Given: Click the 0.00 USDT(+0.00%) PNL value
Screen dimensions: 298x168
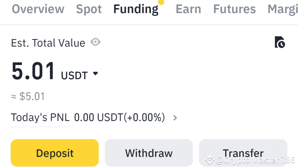Looking at the screenshot, I should tap(119, 118).
